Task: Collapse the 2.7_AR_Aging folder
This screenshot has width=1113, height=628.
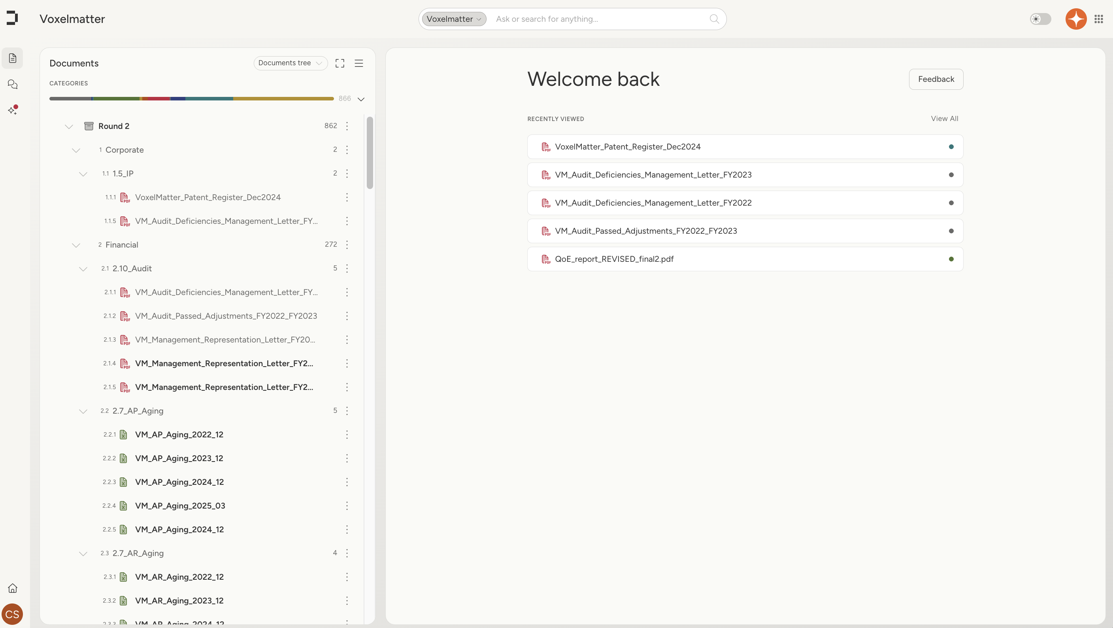Action: [x=83, y=553]
